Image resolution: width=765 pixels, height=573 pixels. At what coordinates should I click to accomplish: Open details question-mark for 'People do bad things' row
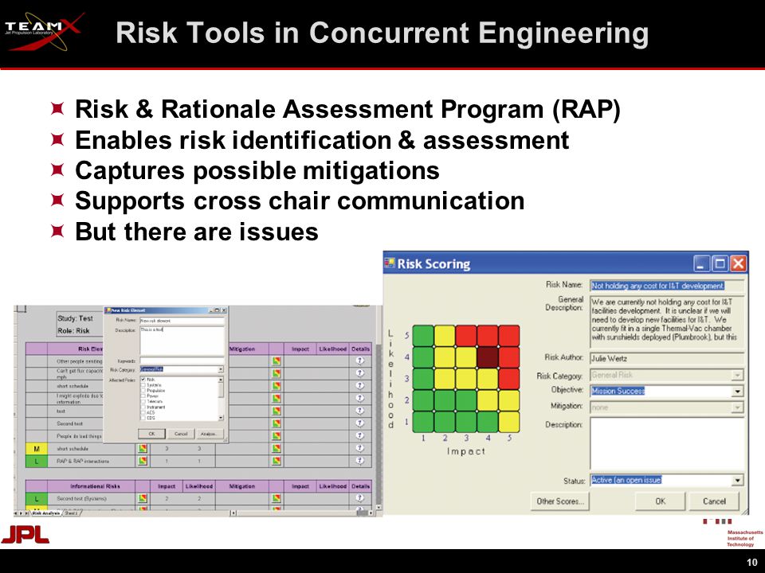pos(360,435)
